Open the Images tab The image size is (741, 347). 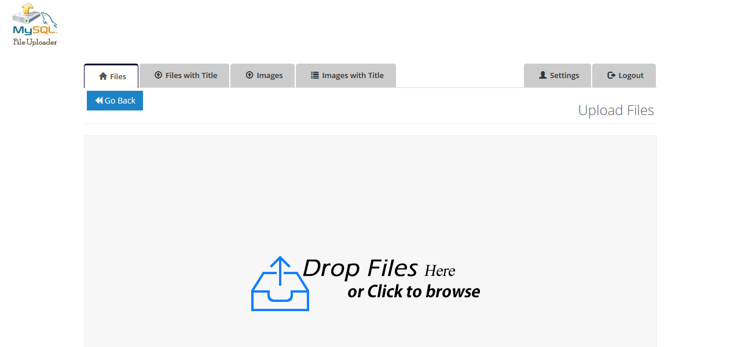262,75
